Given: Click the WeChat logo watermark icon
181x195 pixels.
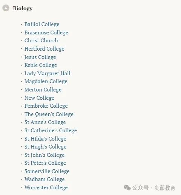Looking at the screenshot, I should [127, 187].
